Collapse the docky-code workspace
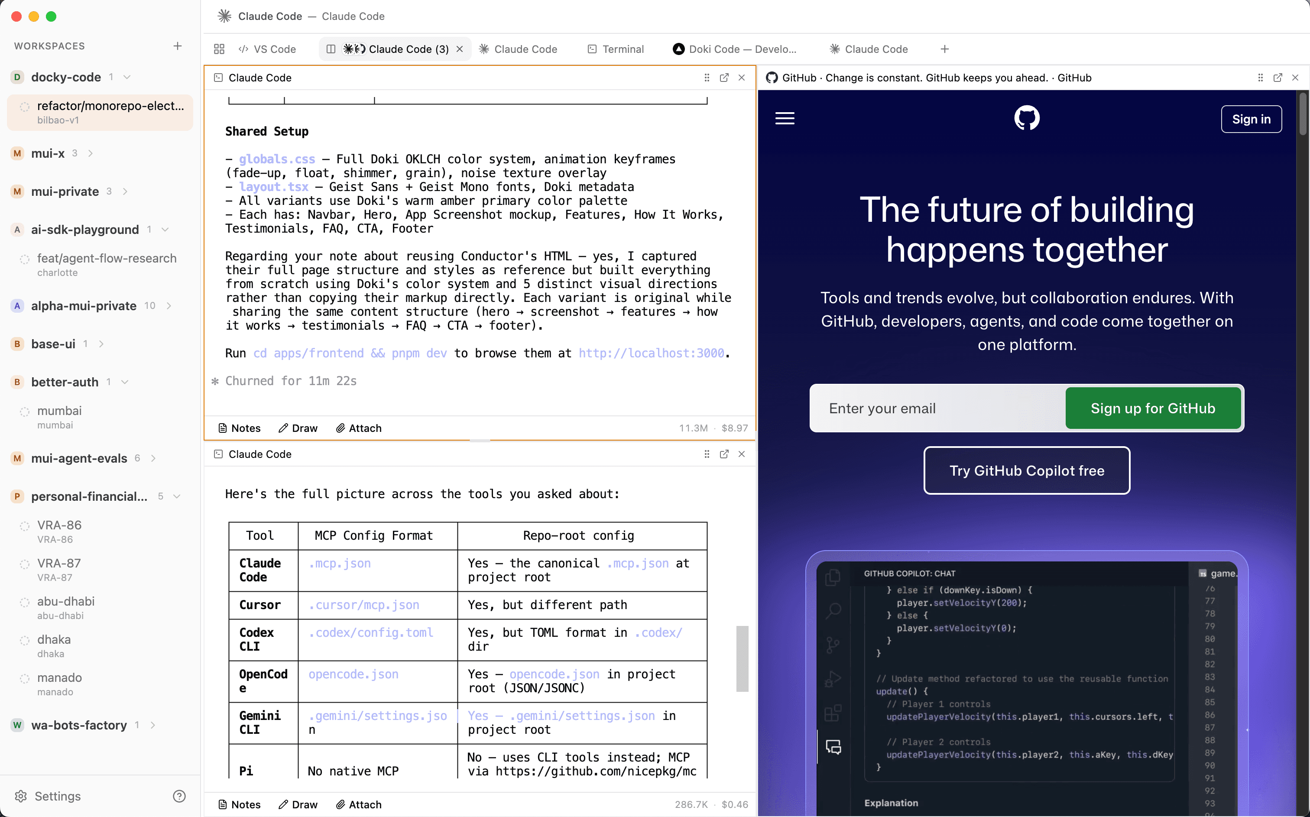This screenshot has width=1310, height=817. 126,77
